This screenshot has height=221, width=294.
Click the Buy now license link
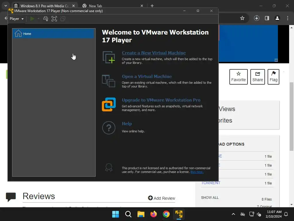[197, 172]
